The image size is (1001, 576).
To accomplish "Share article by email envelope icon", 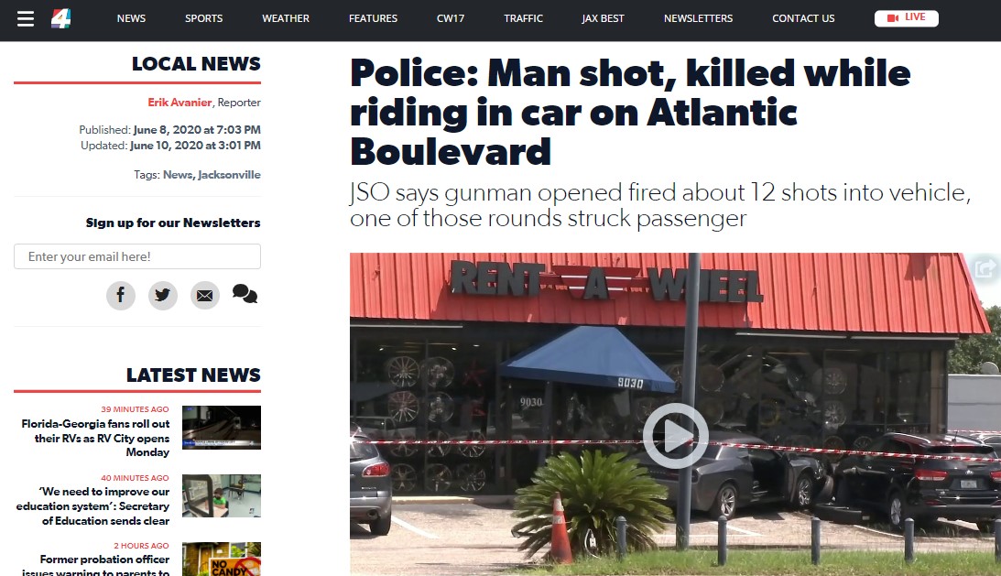I will pos(205,295).
